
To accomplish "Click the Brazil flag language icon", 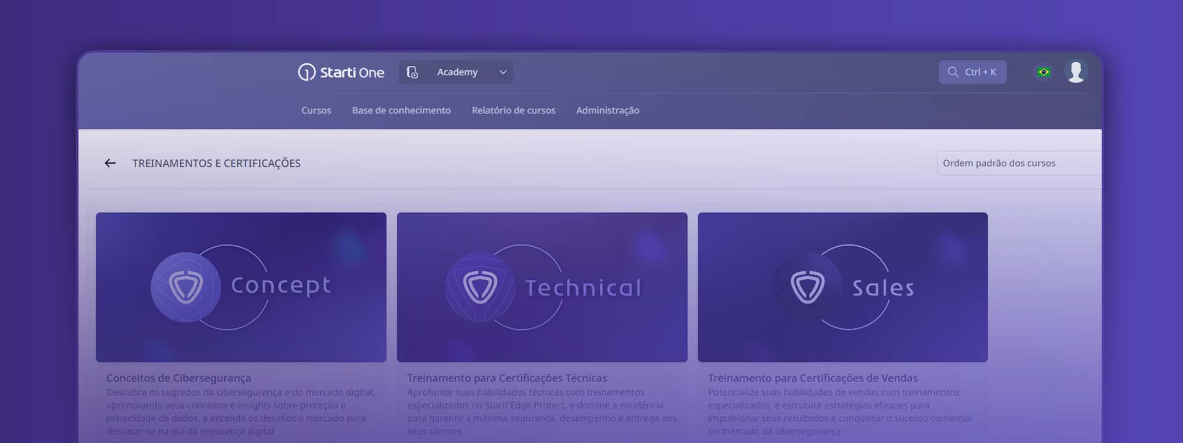I will pyautogui.click(x=1043, y=72).
